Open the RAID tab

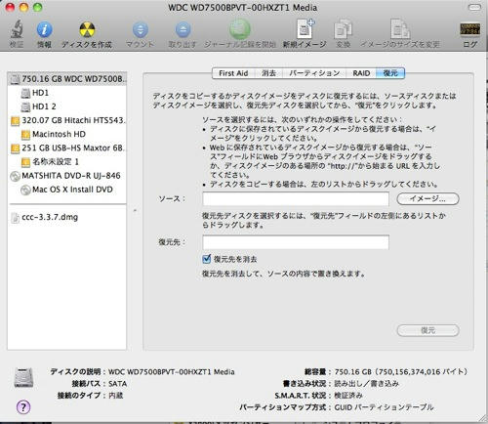[x=361, y=73]
